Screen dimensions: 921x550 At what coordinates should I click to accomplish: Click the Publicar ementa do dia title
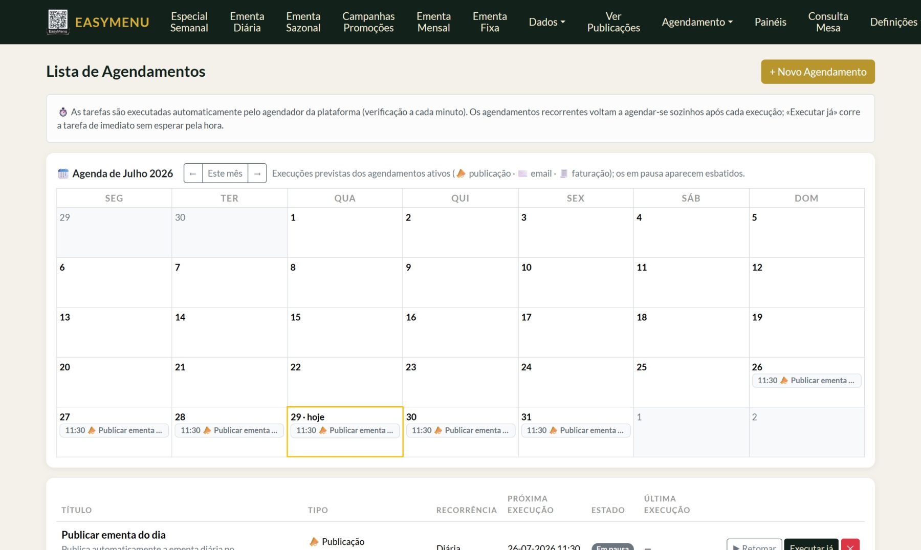pyautogui.click(x=114, y=535)
